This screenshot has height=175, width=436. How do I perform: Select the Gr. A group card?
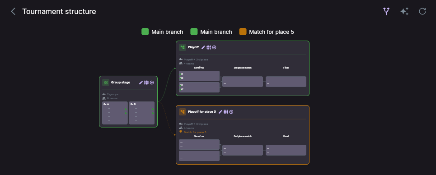click(x=115, y=113)
